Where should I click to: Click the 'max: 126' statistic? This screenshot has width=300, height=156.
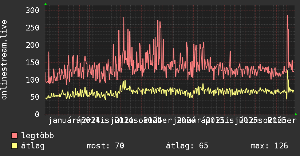(269, 146)
